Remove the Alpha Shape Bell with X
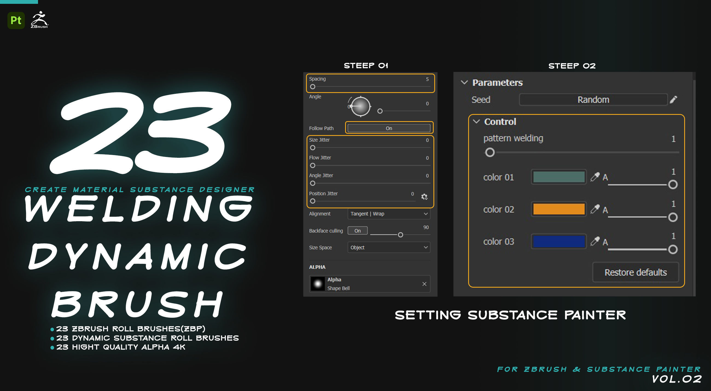Image resolution: width=711 pixels, height=391 pixels. 424,284
